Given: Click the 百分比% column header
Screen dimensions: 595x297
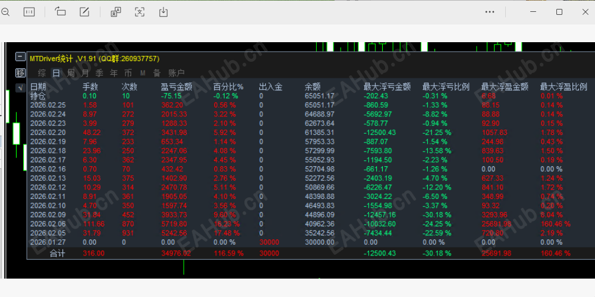Looking at the screenshot, I should point(228,87).
